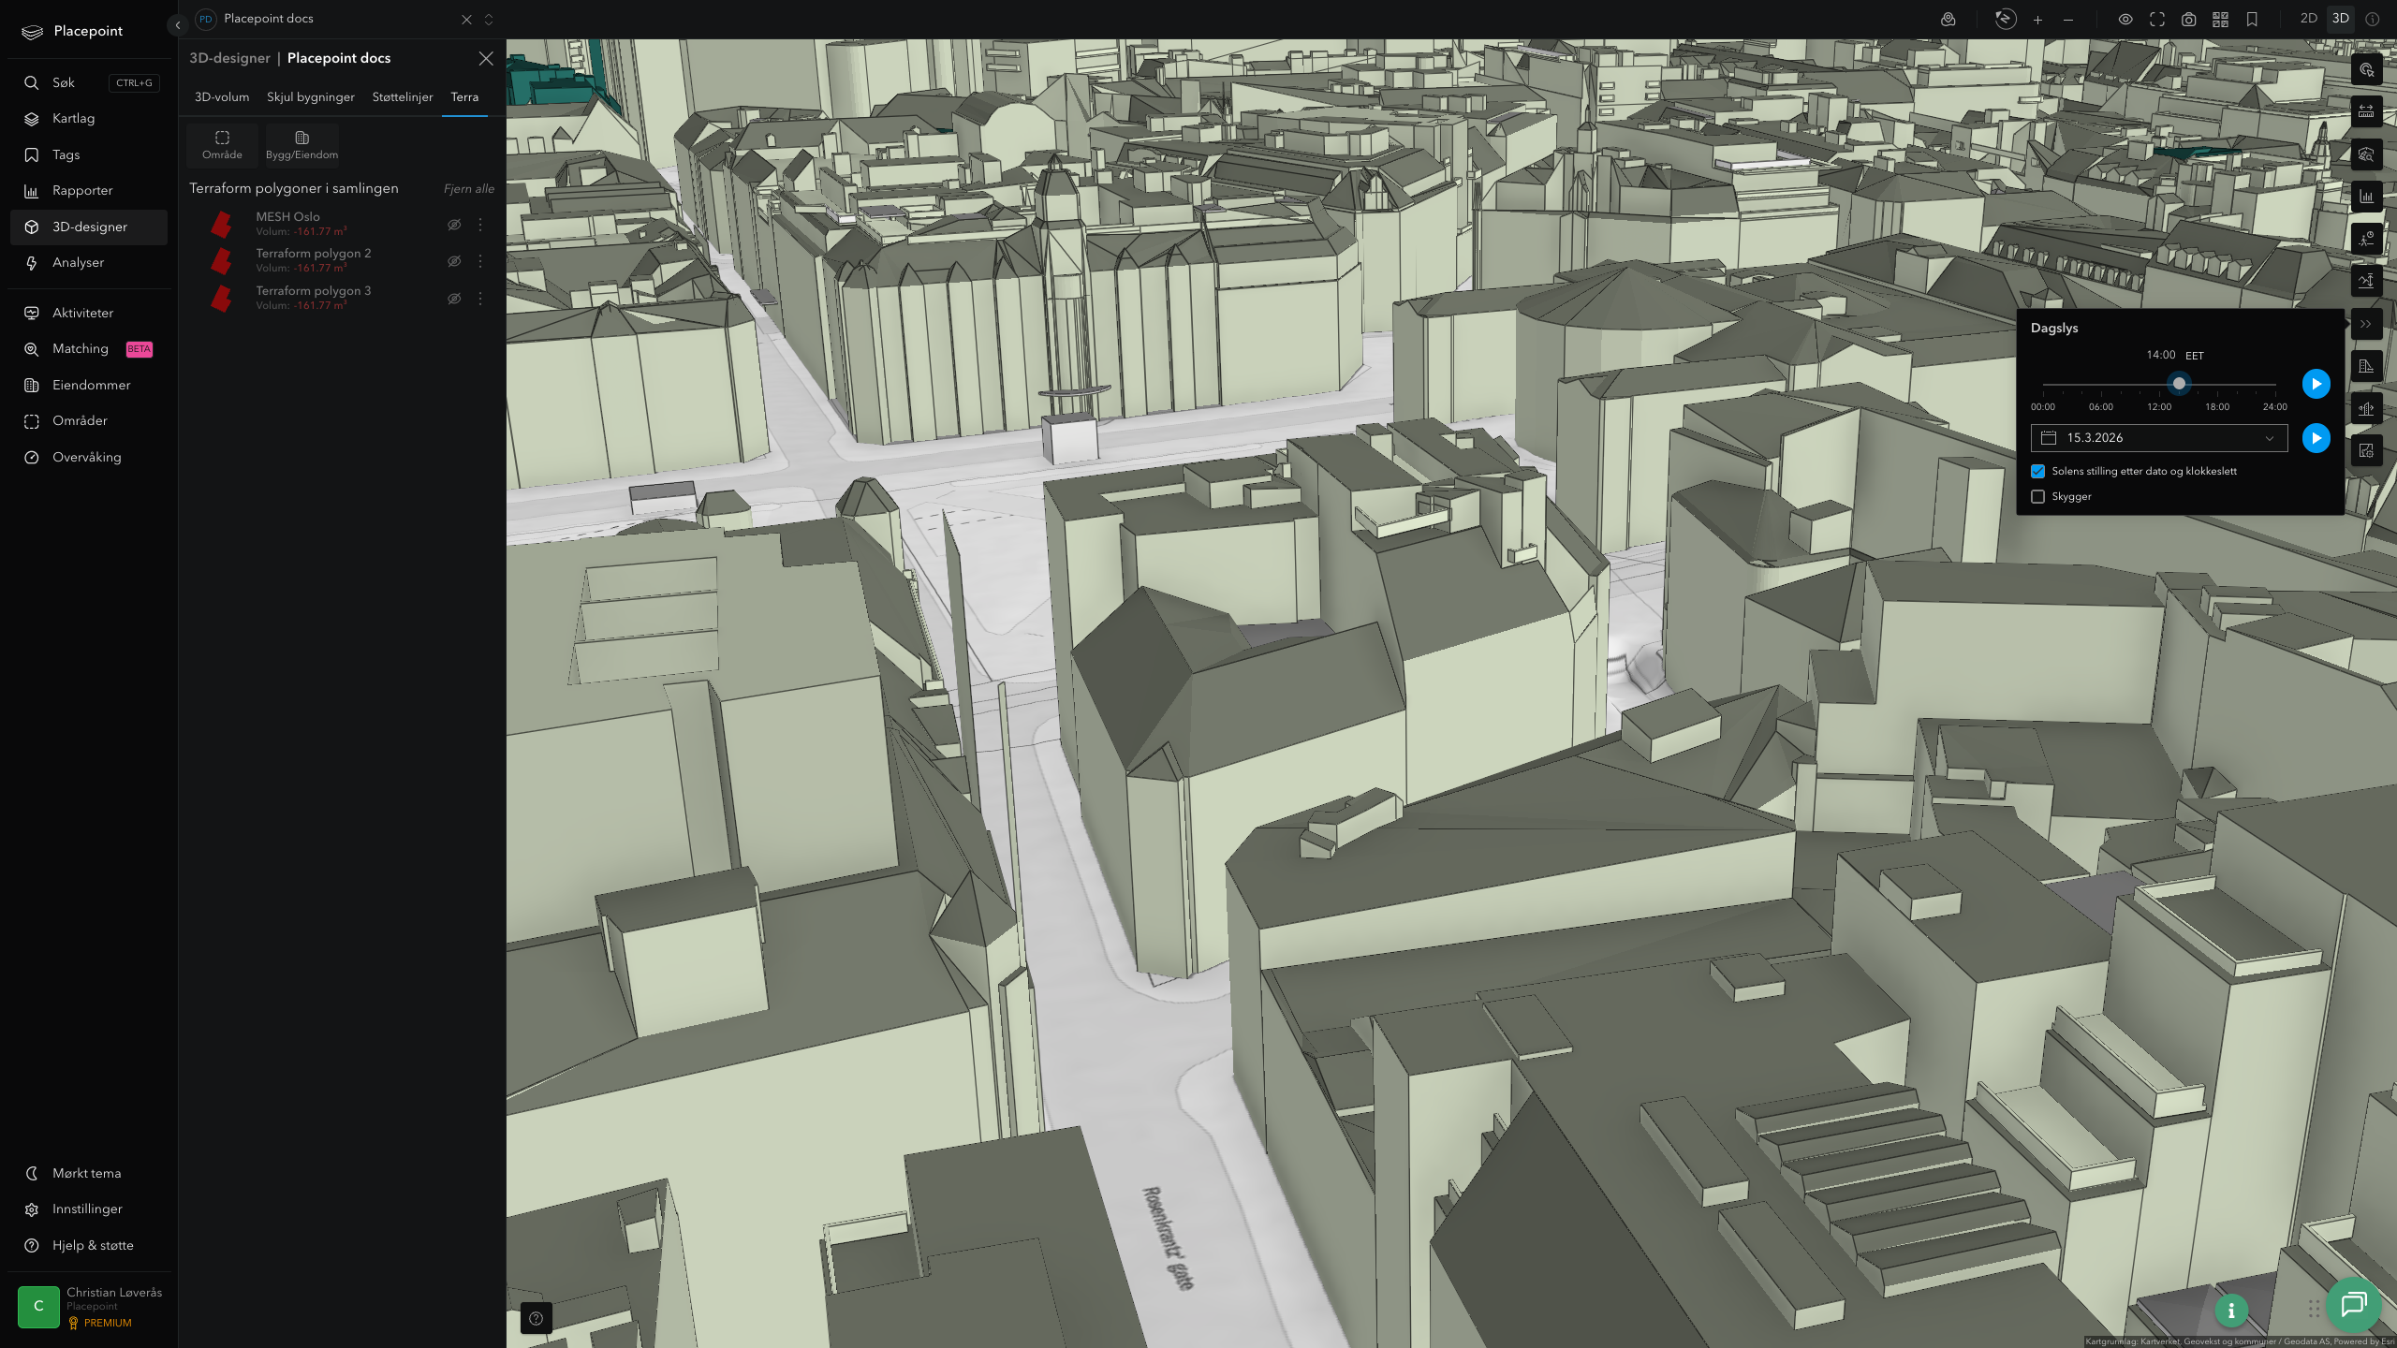This screenshot has width=2397, height=1348.
Task: Play the time of day animation
Action: (2316, 384)
